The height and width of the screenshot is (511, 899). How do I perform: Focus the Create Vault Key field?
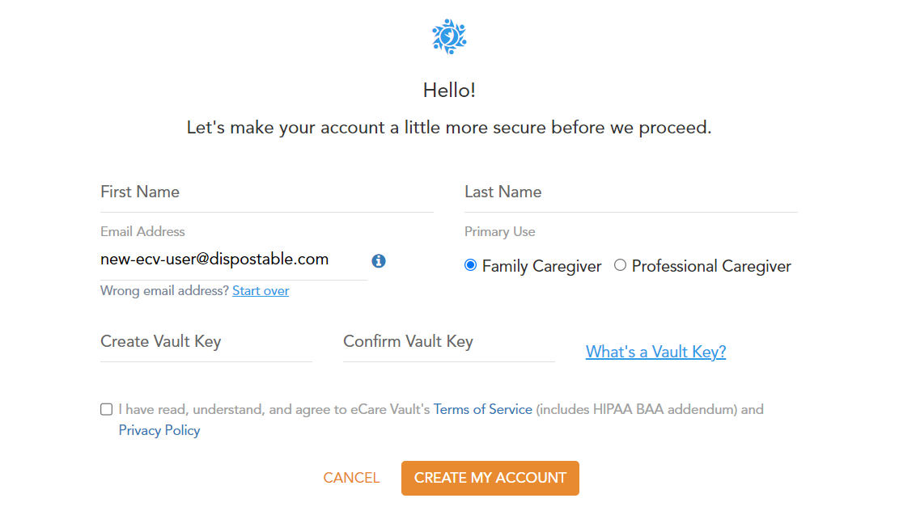206,342
